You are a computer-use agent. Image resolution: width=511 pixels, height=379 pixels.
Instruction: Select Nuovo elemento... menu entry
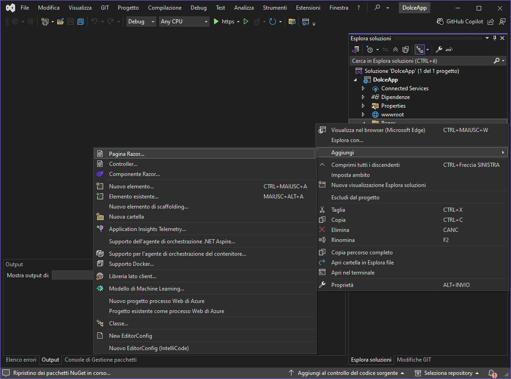(x=205, y=187)
